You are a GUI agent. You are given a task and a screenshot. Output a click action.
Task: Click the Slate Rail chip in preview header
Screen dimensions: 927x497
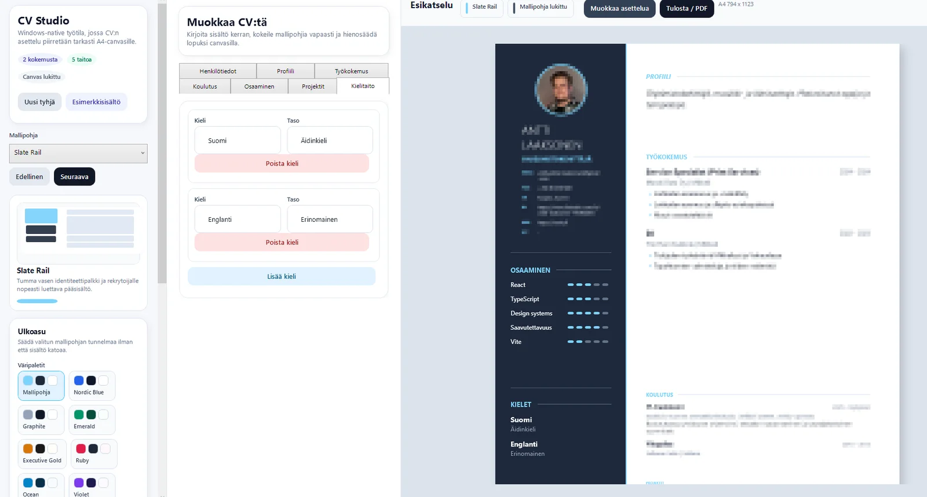coord(482,8)
